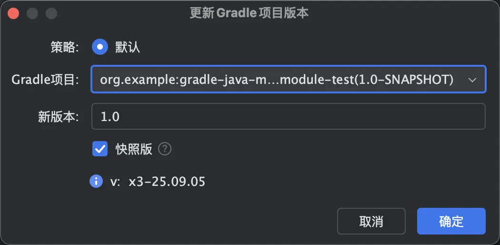The image size is (500, 245).
Task: Toggle the 快照版 checkbox
Action: (x=100, y=149)
